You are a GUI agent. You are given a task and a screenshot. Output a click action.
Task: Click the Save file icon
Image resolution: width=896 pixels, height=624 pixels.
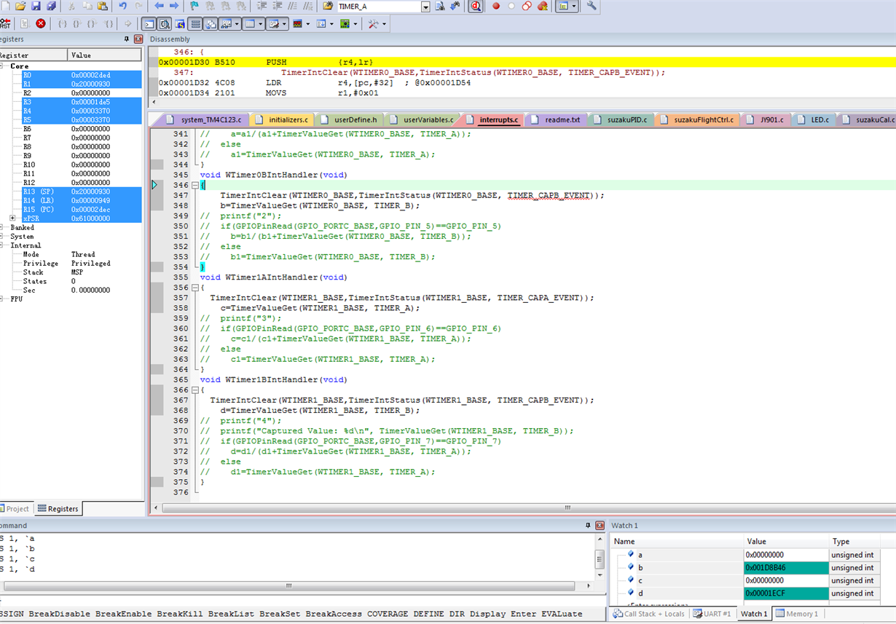pyautogui.click(x=36, y=6)
